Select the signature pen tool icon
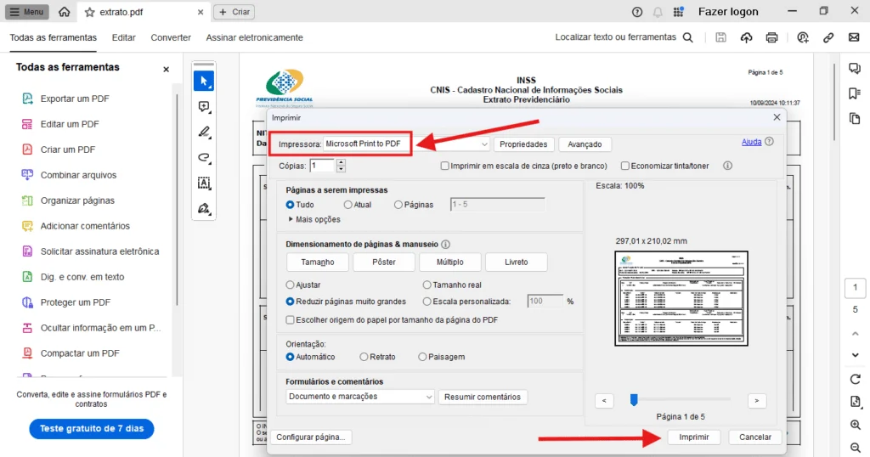Viewport: 870px width, 457px height. click(204, 208)
